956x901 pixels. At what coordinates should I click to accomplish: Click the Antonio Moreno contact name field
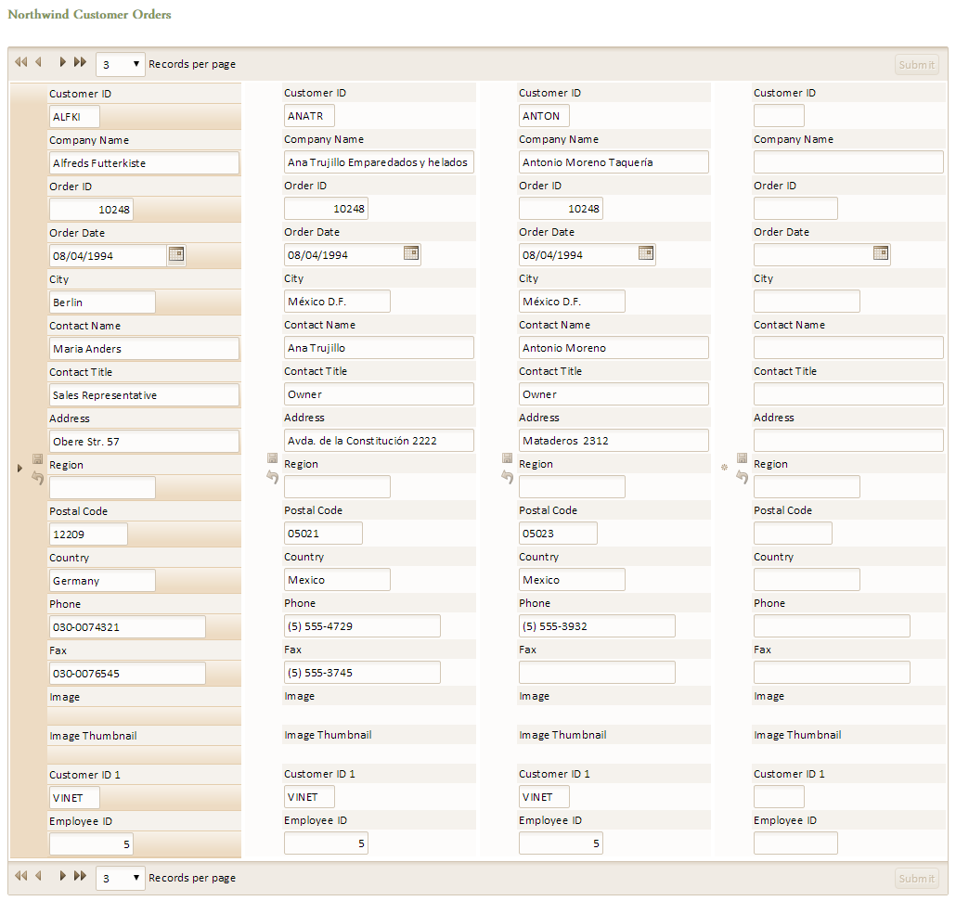coord(614,347)
